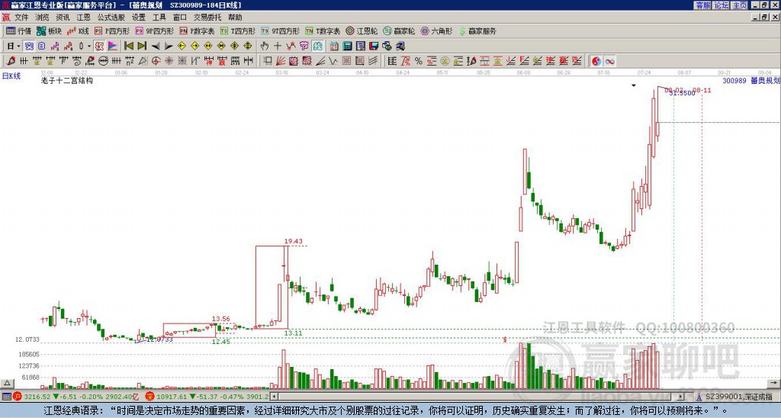Open the 资讯 menu

pyautogui.click(x=63, y=18)
